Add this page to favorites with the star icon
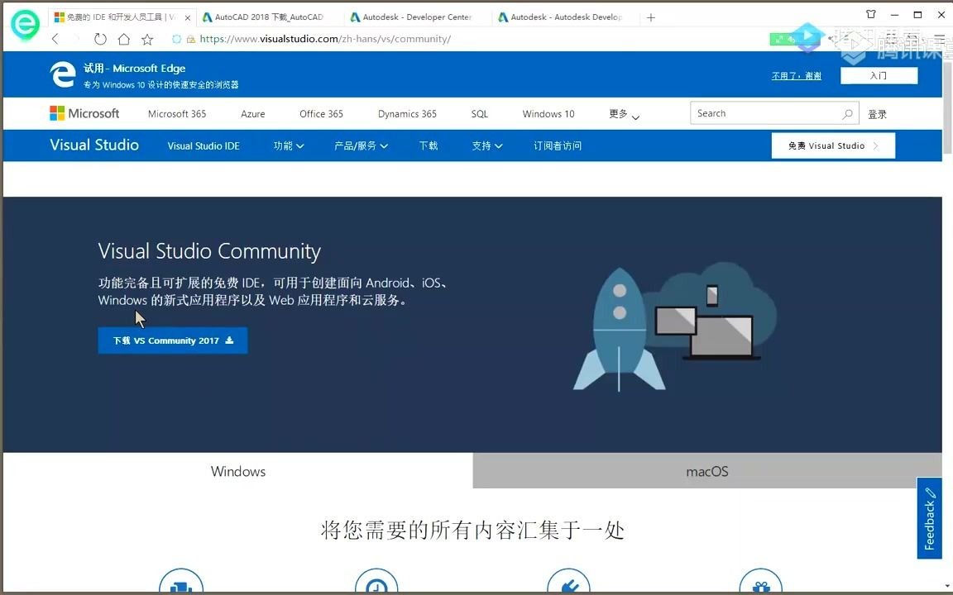 [x=147, y=38]
